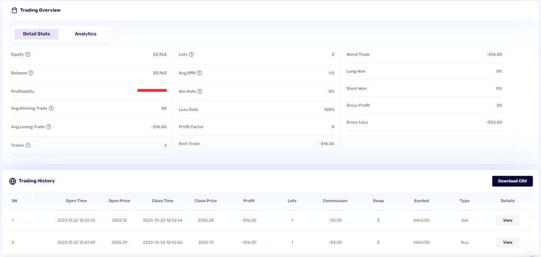541x257 pixels.
Task: Download the trading history CSV
Action: (x=512, y=181)
